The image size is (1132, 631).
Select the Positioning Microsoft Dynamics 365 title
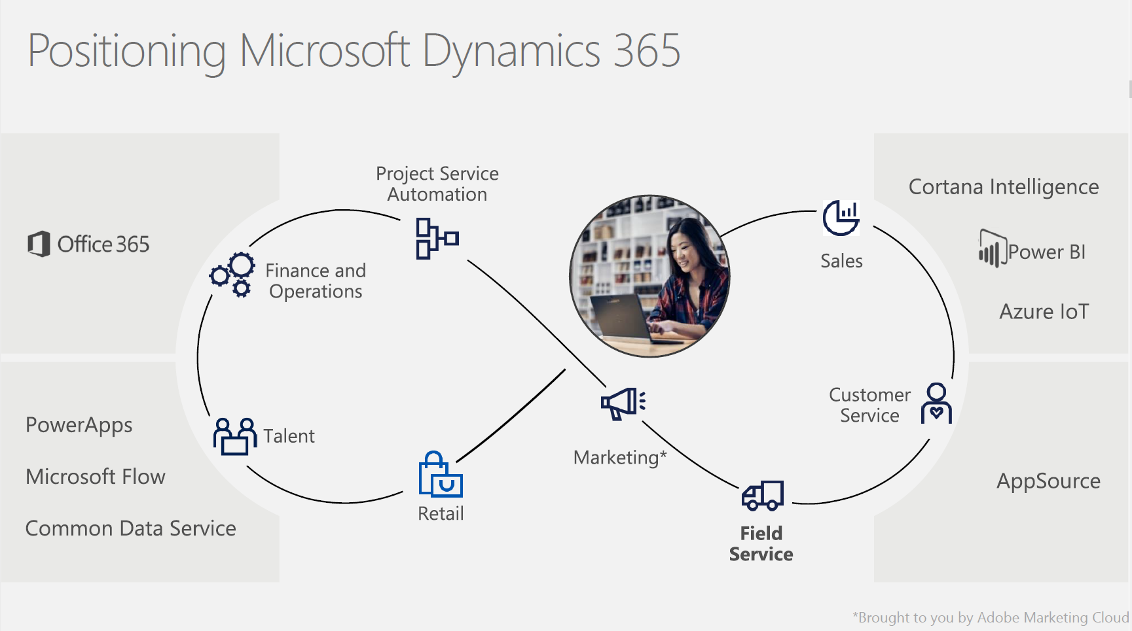[x=354, y=51]
